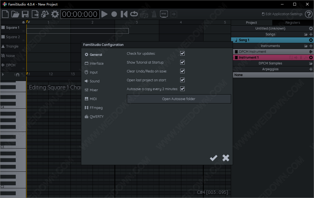Open the MIDI settings section
The image size is (314, 198).
pos(91,99)
